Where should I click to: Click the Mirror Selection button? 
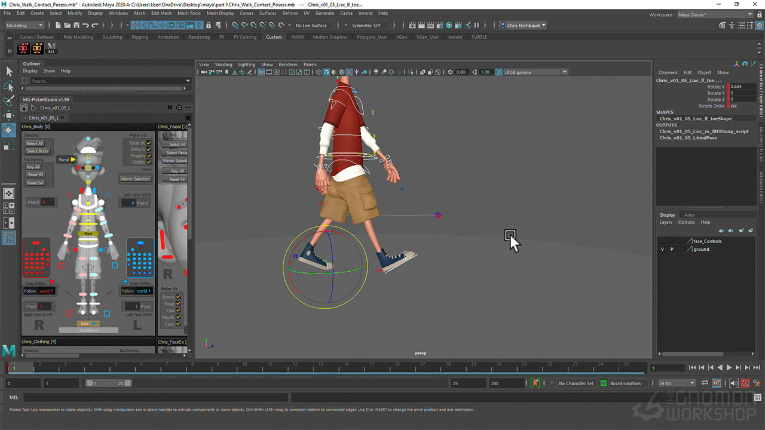(x=136, y=179)
